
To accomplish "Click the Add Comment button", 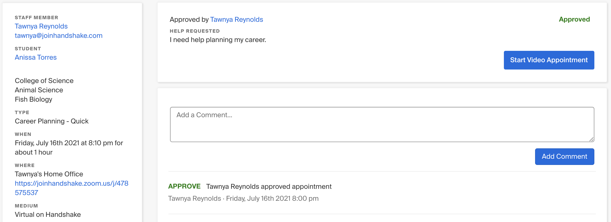I will click(564, 156).
